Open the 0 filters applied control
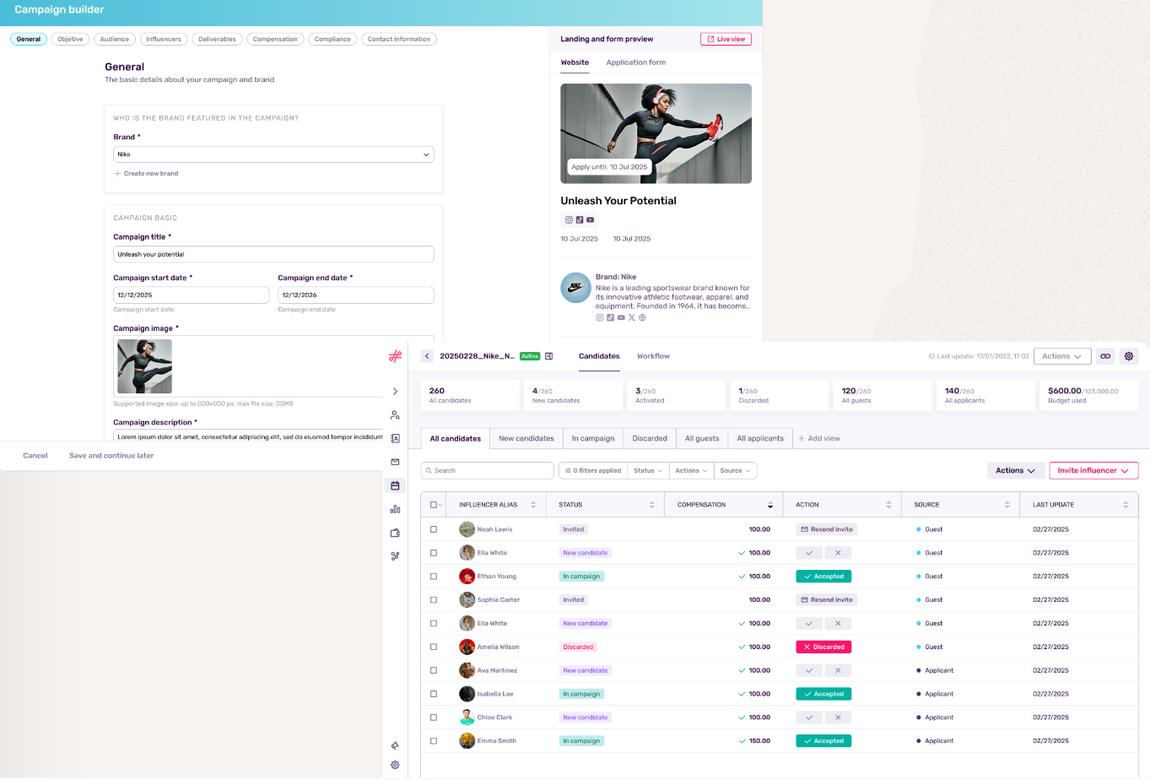The height and width of the screenshot is (780, 1150). pyautogui.click(x=593, y=470)
